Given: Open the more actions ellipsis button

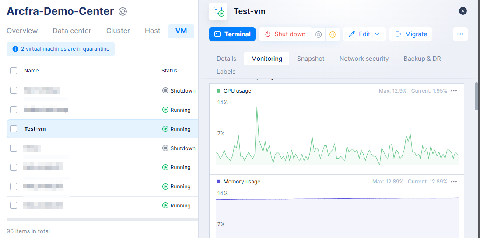Looking at the screenshot, I should (x=460, y=34).
